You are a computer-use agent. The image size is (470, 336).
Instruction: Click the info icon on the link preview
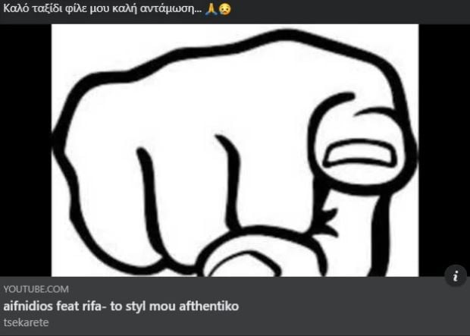point(456,275)
